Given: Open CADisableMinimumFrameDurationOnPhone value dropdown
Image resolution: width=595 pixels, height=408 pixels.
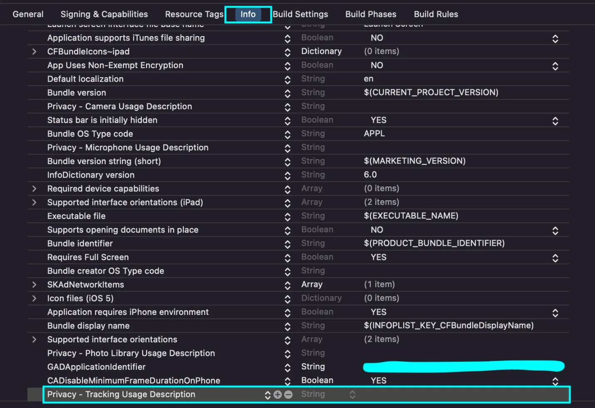Looking at the screenshot, I should [x=555, y=381].
